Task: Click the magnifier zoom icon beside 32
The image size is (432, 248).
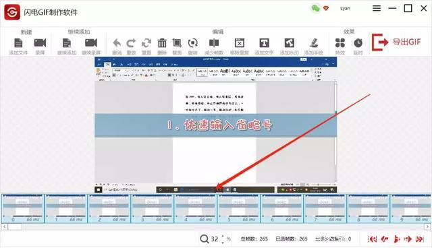Action: (205, 239)
